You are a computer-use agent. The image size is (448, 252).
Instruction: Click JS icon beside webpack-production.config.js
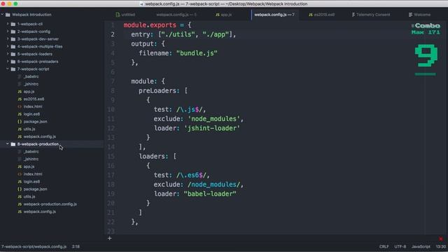click(x=20, y=204)
